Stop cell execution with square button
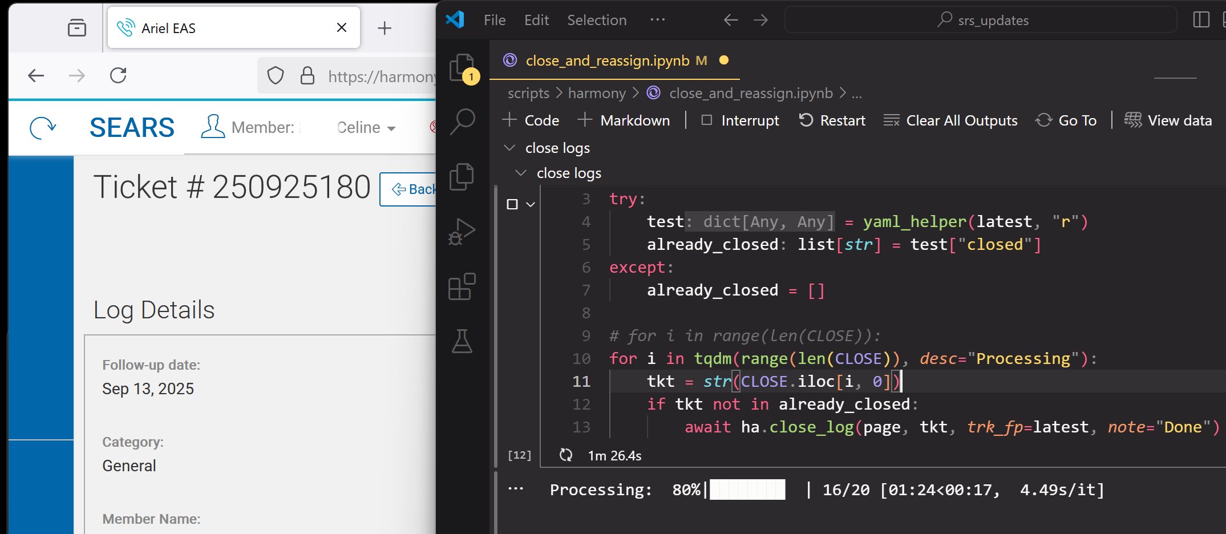The image size is (1226, 534). (512, 204)
